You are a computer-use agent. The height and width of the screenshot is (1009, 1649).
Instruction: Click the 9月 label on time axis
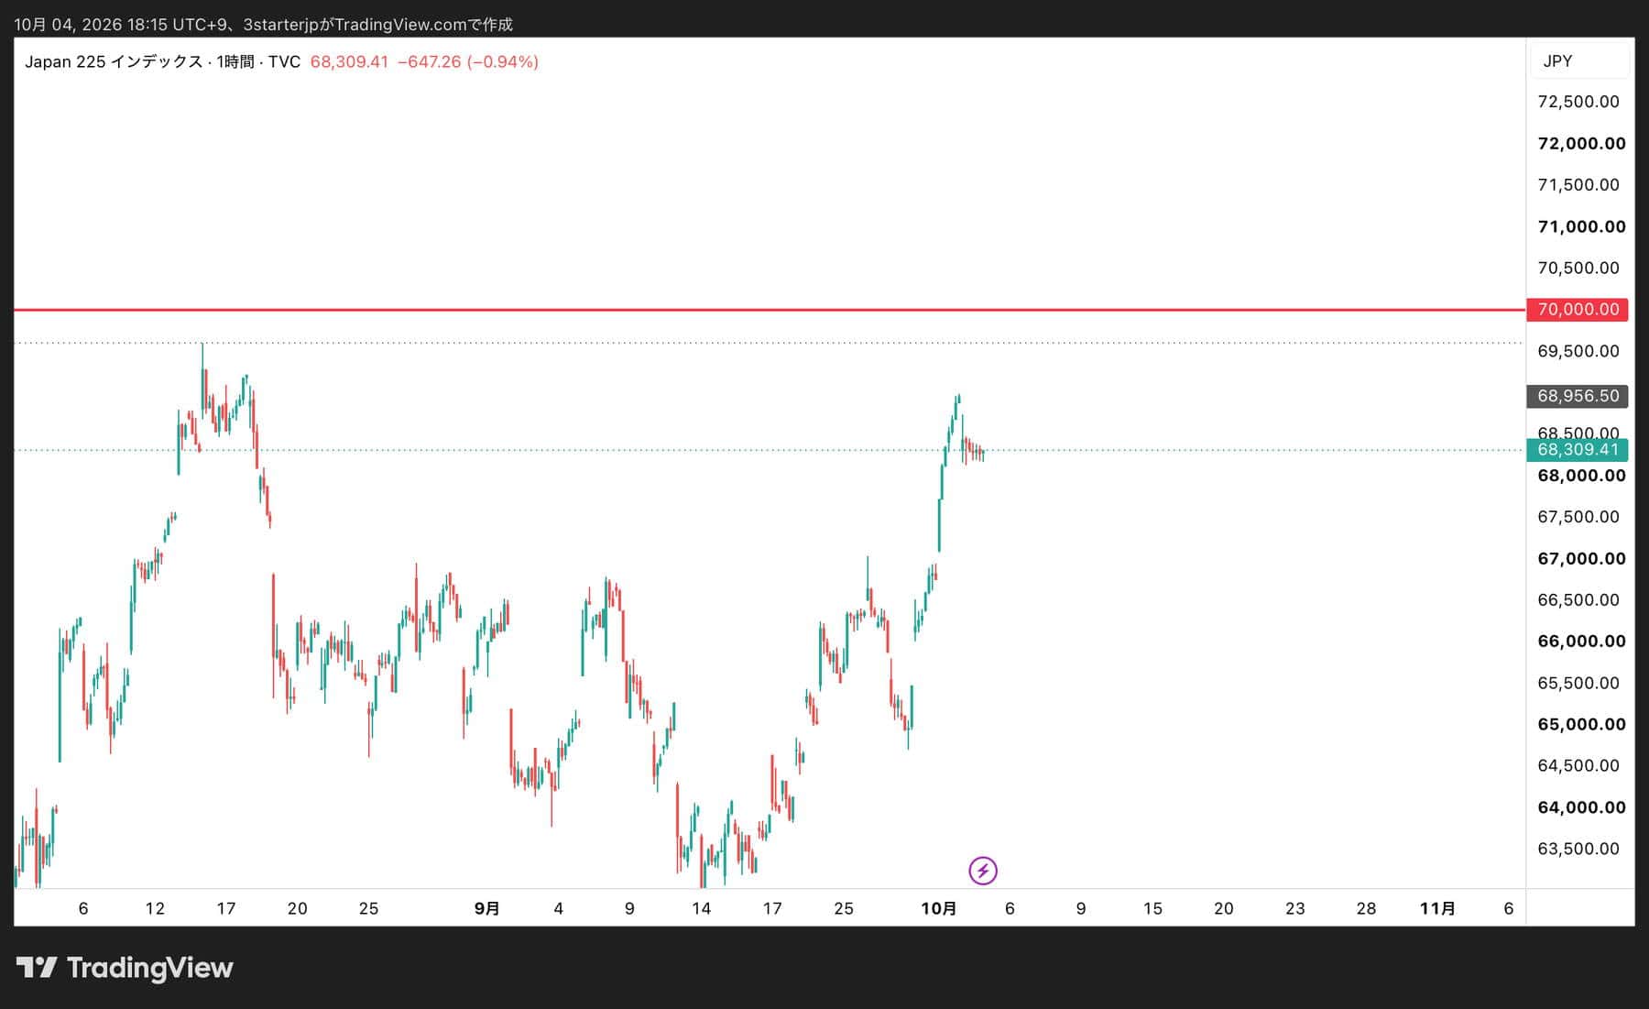(487, 908)
